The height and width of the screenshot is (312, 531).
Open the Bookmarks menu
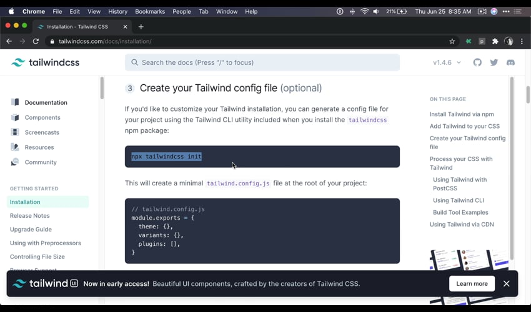150,11
